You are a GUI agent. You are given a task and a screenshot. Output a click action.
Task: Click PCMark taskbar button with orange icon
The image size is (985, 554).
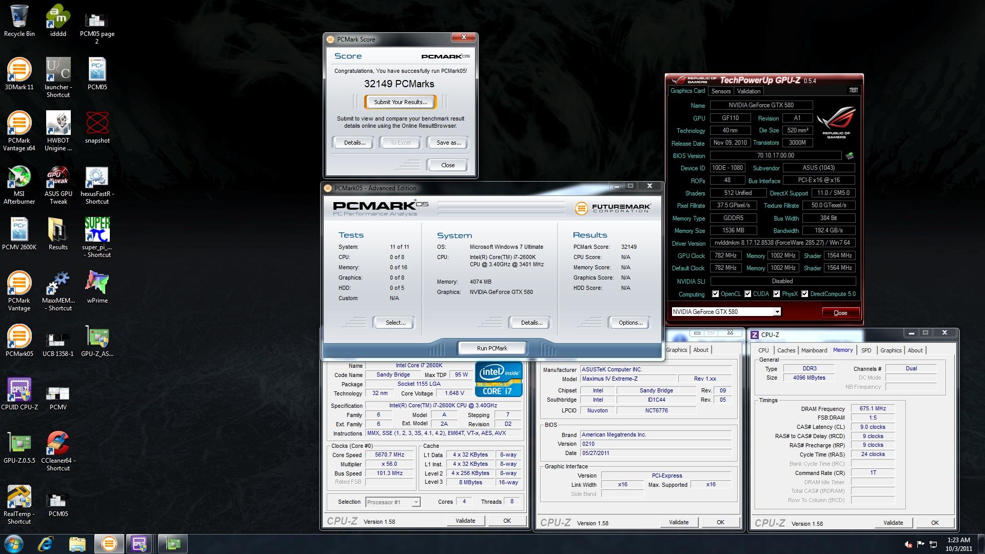[109, 544]
